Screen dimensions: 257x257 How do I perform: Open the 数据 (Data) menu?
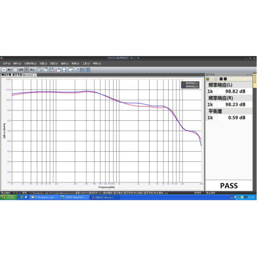point(76,64)
